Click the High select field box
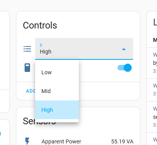The image size is (157, 145). pos(84,49)
